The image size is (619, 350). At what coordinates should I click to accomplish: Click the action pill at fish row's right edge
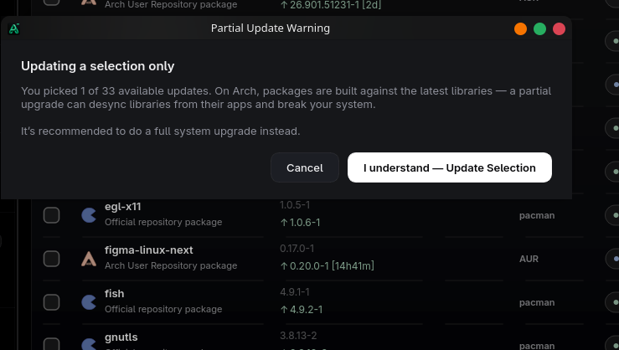point(612,302)
